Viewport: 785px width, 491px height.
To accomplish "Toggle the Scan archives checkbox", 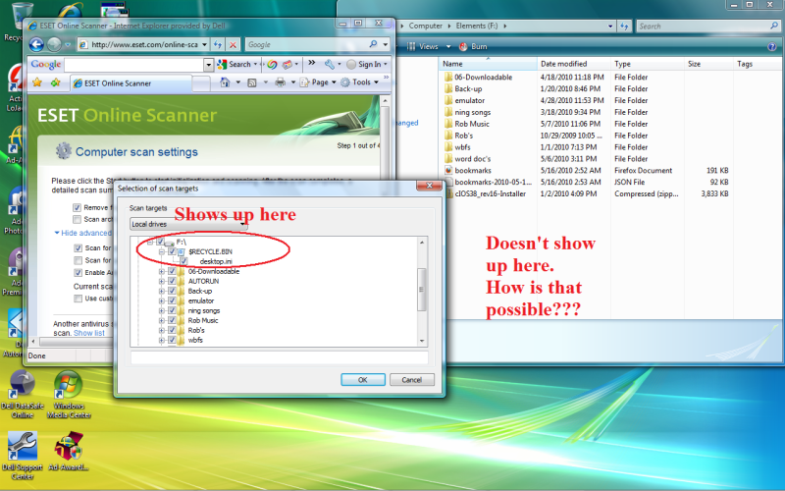I will click(78, 219).
